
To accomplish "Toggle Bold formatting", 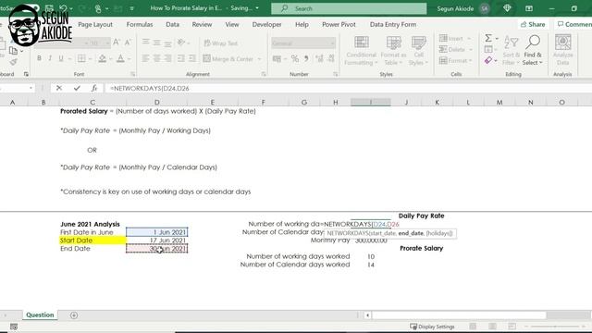I will coord(39,58).
